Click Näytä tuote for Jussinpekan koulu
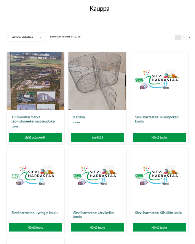This screenshot has height=244, width=195. [159, 137]
